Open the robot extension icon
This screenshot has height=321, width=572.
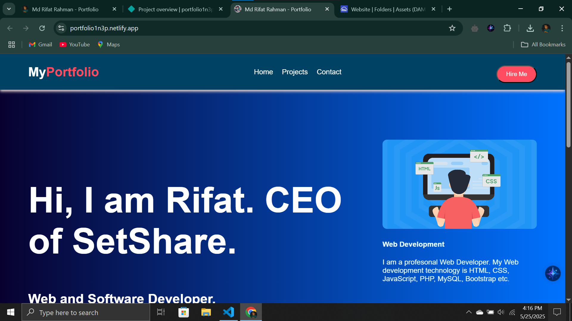click(x=475, y=28)
